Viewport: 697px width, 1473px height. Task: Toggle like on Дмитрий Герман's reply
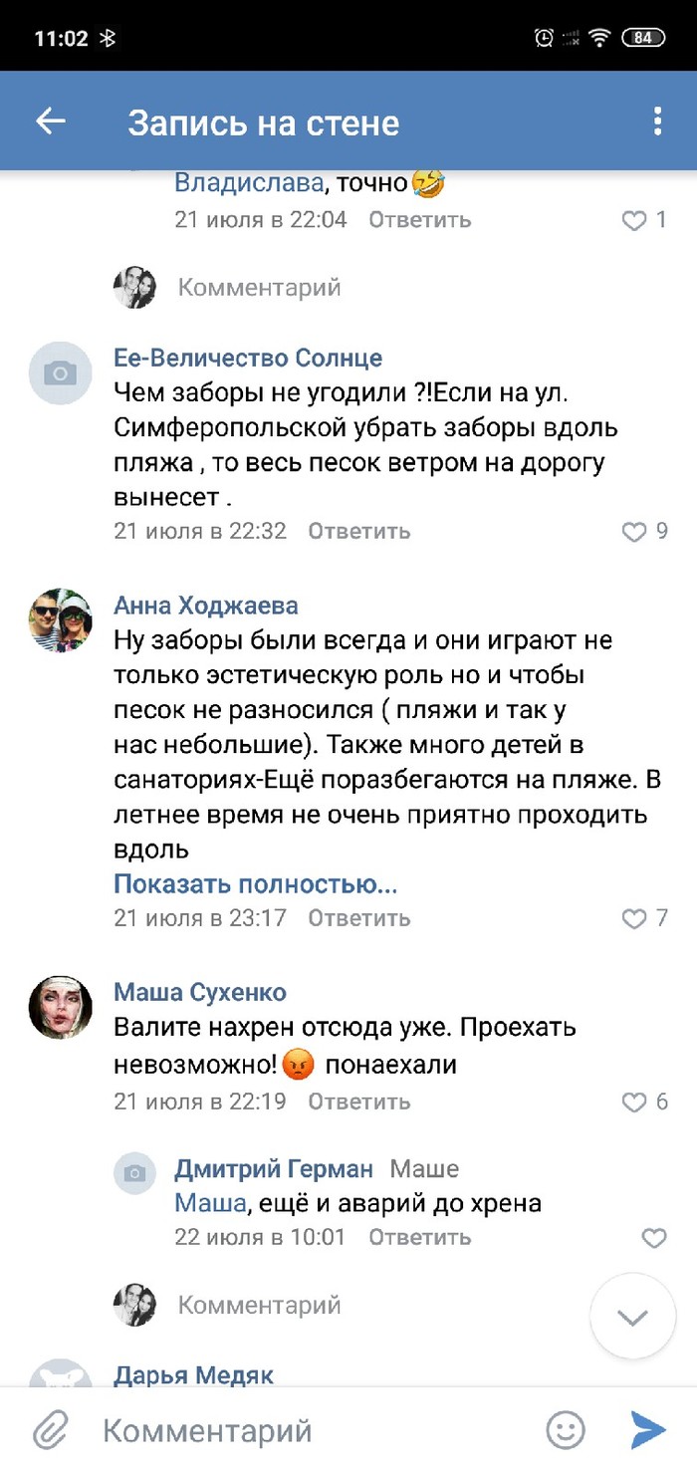click(x=653, y=1238)
